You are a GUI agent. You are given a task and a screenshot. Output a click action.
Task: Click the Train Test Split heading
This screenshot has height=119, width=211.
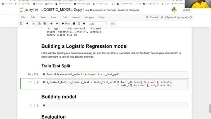click(56, 66)
